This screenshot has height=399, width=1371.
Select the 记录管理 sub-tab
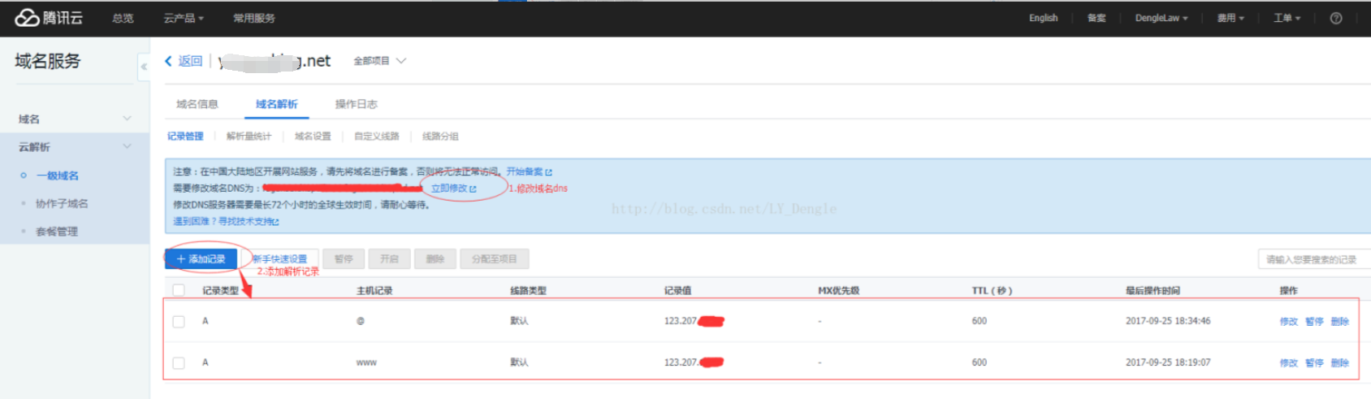pyautogui.click(x=185, y=137)
